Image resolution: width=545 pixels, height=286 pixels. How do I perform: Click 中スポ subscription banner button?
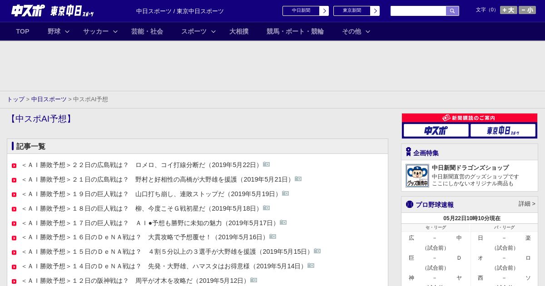(x=436, y=130)
